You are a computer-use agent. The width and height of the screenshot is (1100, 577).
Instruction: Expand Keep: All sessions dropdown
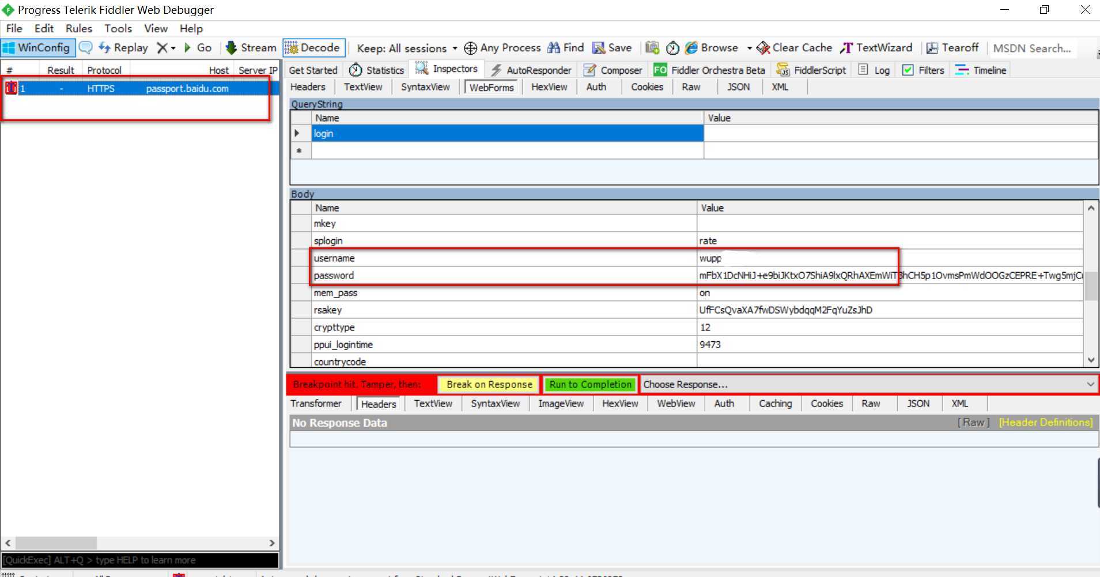455,48
